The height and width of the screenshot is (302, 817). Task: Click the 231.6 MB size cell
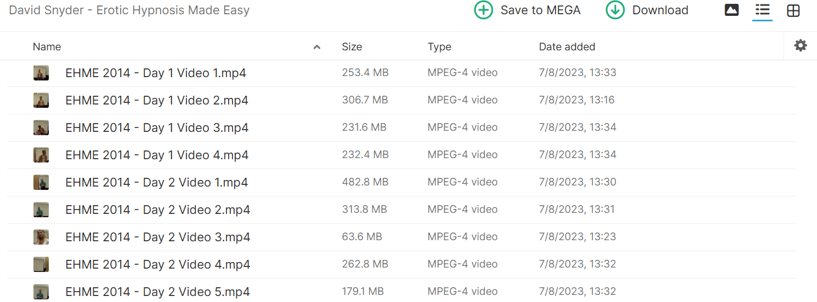coord(364,127)
